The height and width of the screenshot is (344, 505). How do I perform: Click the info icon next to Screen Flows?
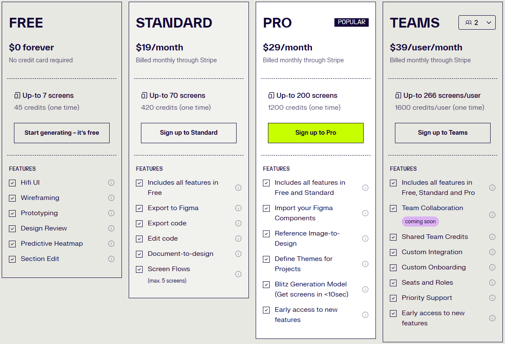238,274
